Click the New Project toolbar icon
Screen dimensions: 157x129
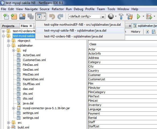14,17
